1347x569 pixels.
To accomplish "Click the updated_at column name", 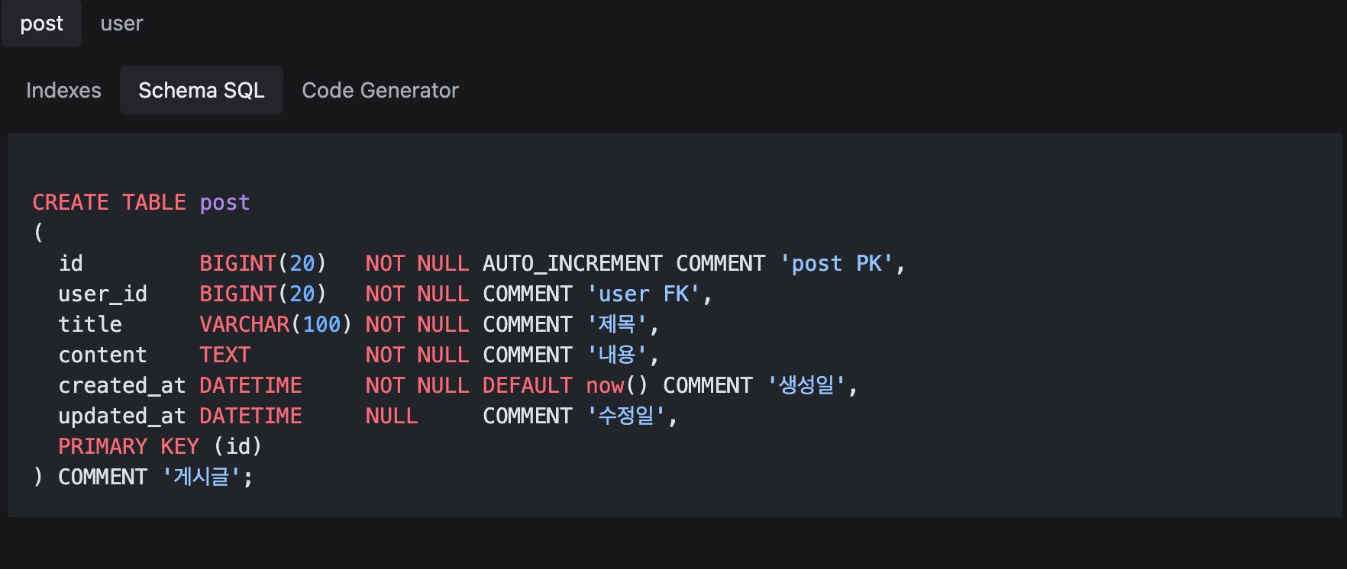I will pos(121,416).
